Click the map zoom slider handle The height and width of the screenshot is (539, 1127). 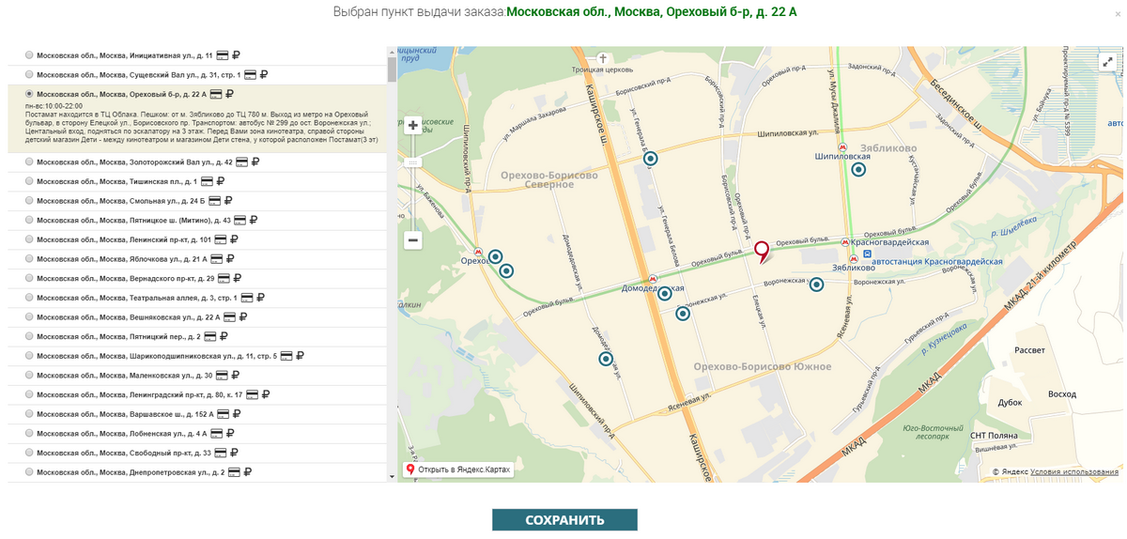413,162
